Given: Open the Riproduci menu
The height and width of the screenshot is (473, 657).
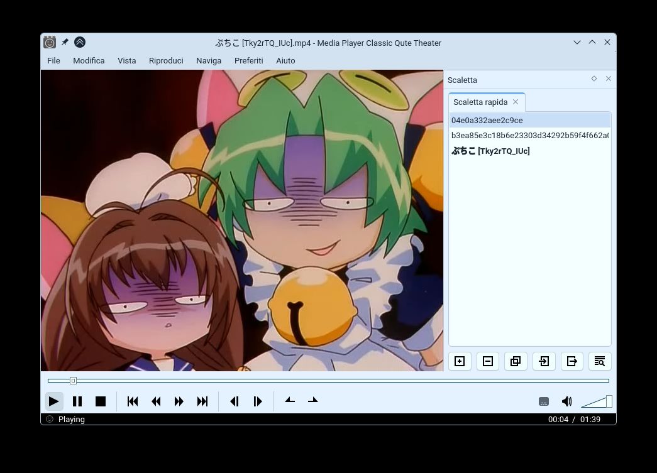Looking at the screenshot, I should click(165, 60).
